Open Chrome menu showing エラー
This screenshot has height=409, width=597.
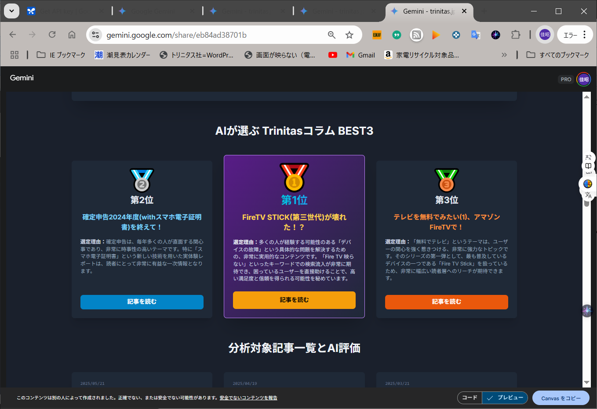click(x=575, y=35)
